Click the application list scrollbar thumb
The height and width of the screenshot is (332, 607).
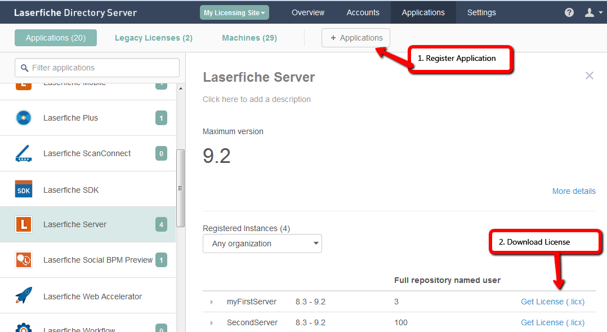pyautogui.click(x=180, y=188)
